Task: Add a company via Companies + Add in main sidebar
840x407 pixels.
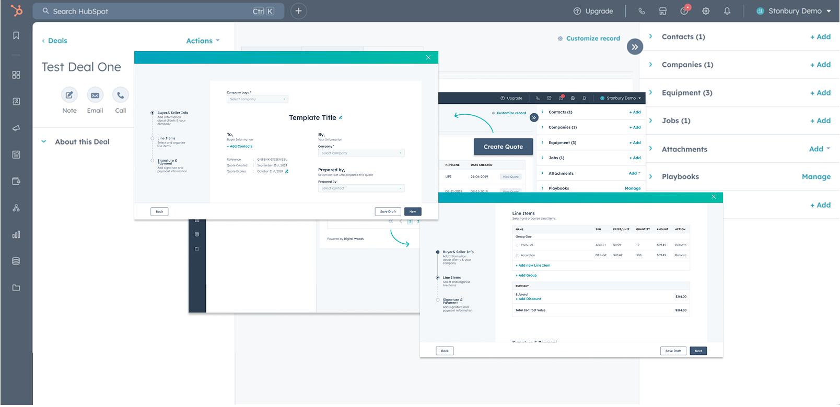Action: [820, 65]
